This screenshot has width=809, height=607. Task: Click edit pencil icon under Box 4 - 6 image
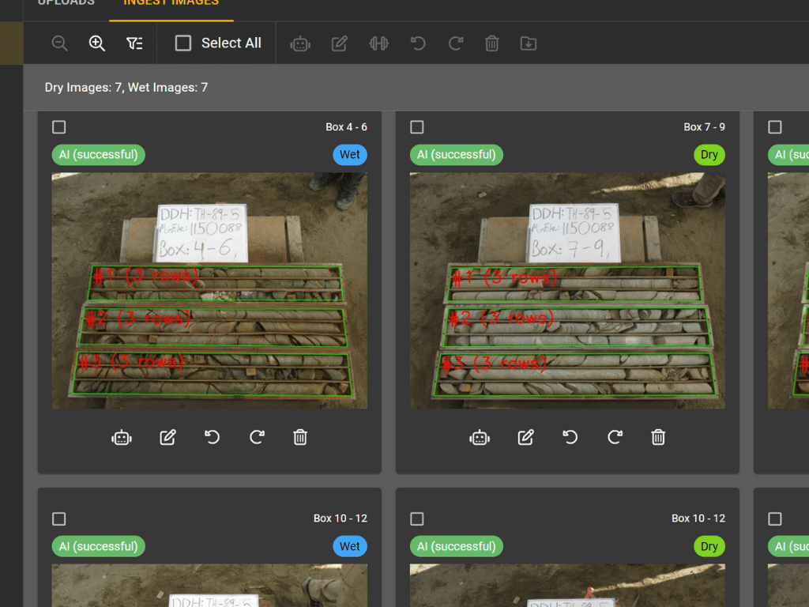pyautogui.click(x=167, y=437)
